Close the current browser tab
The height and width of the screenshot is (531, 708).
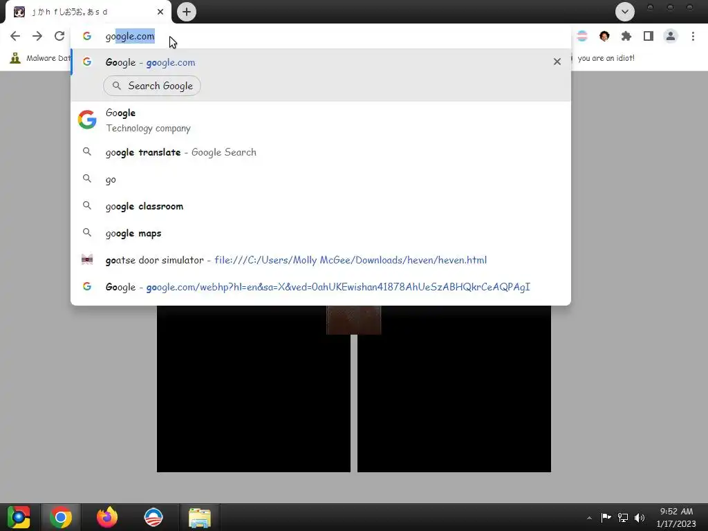pos(160,12)
